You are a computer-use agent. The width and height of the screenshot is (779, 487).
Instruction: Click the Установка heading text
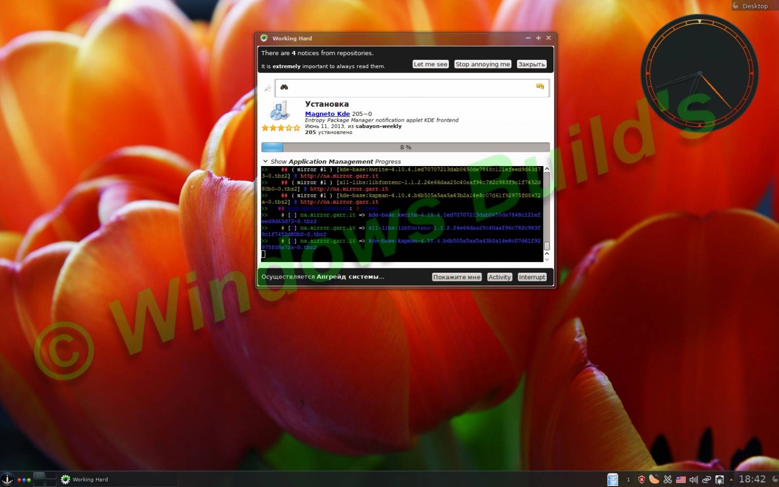tap(327, 104)
